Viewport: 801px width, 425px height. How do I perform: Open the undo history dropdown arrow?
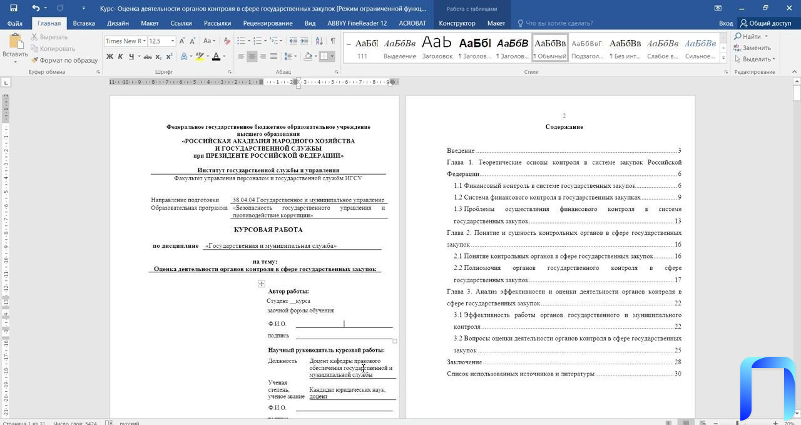point(46,8)
